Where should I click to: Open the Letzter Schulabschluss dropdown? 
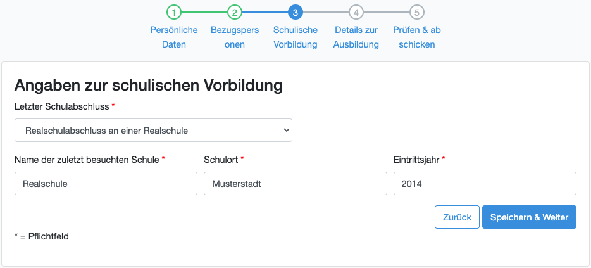pos(153,131)
